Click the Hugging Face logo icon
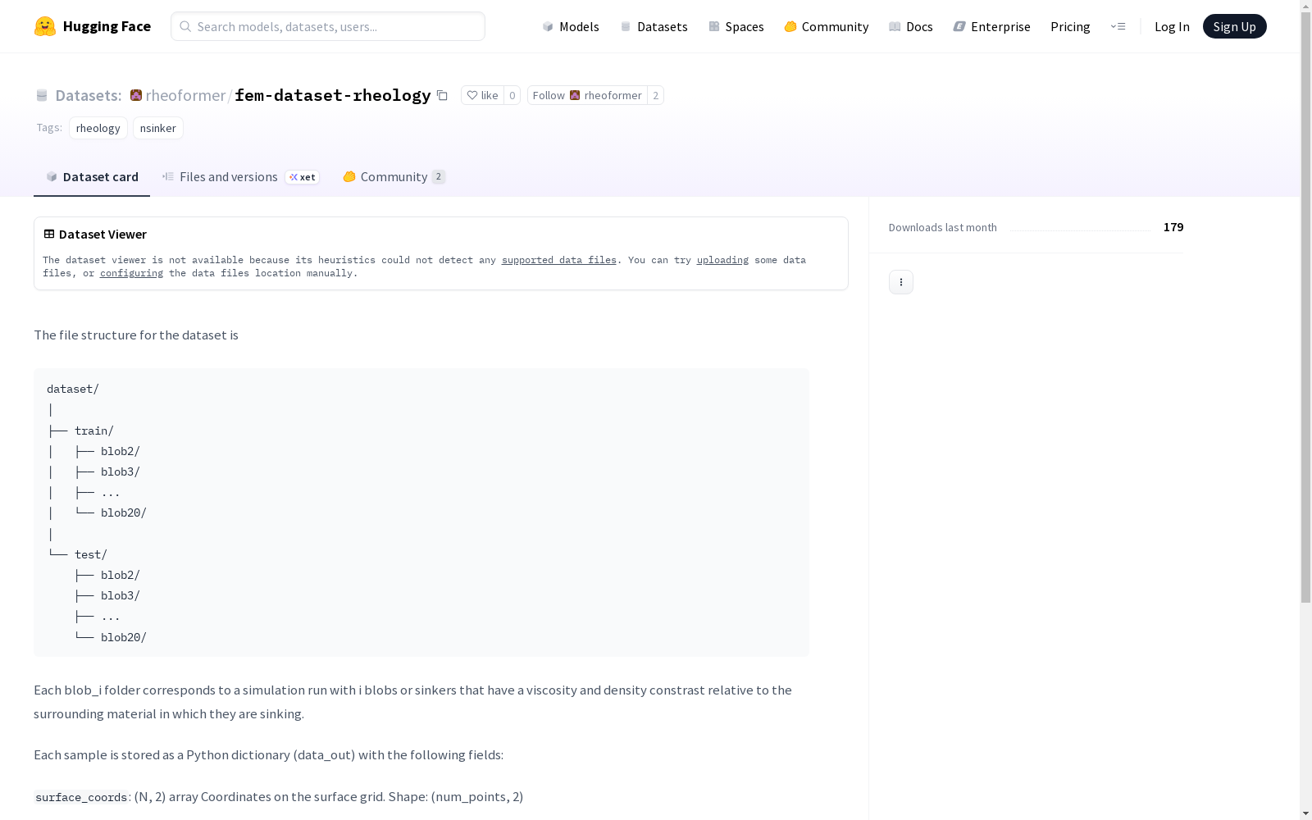The height and width of the screenshot is (820, 1312). (45, 26)
